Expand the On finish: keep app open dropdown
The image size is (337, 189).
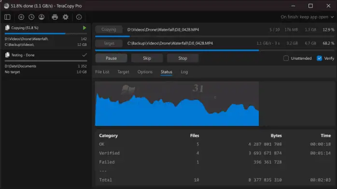(x=307, y=17)
